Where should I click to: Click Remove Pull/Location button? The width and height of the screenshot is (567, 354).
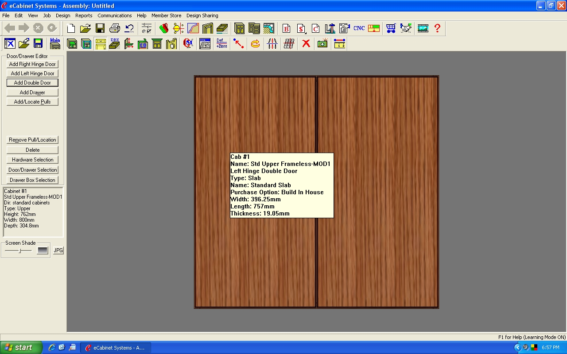click(x=32, y=140)
